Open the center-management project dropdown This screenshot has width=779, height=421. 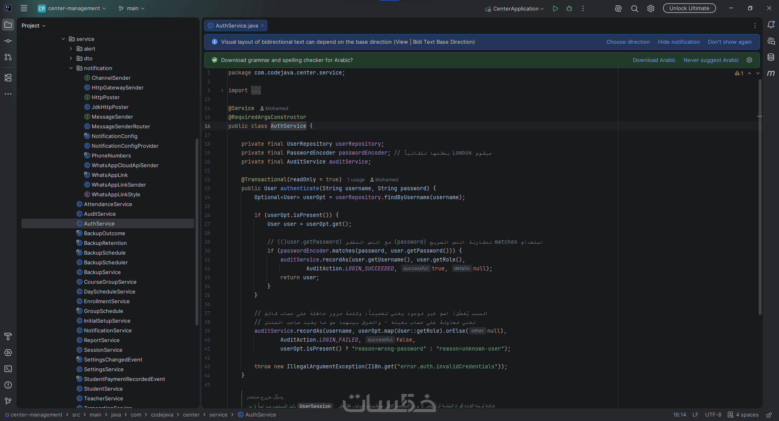tap(72, 9)
